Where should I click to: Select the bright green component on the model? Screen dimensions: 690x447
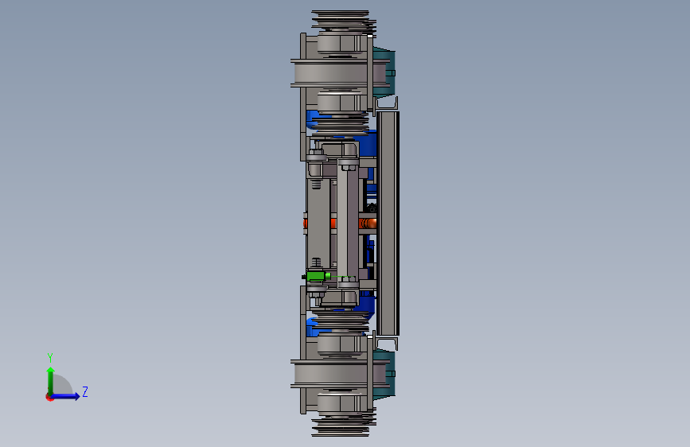317,276
